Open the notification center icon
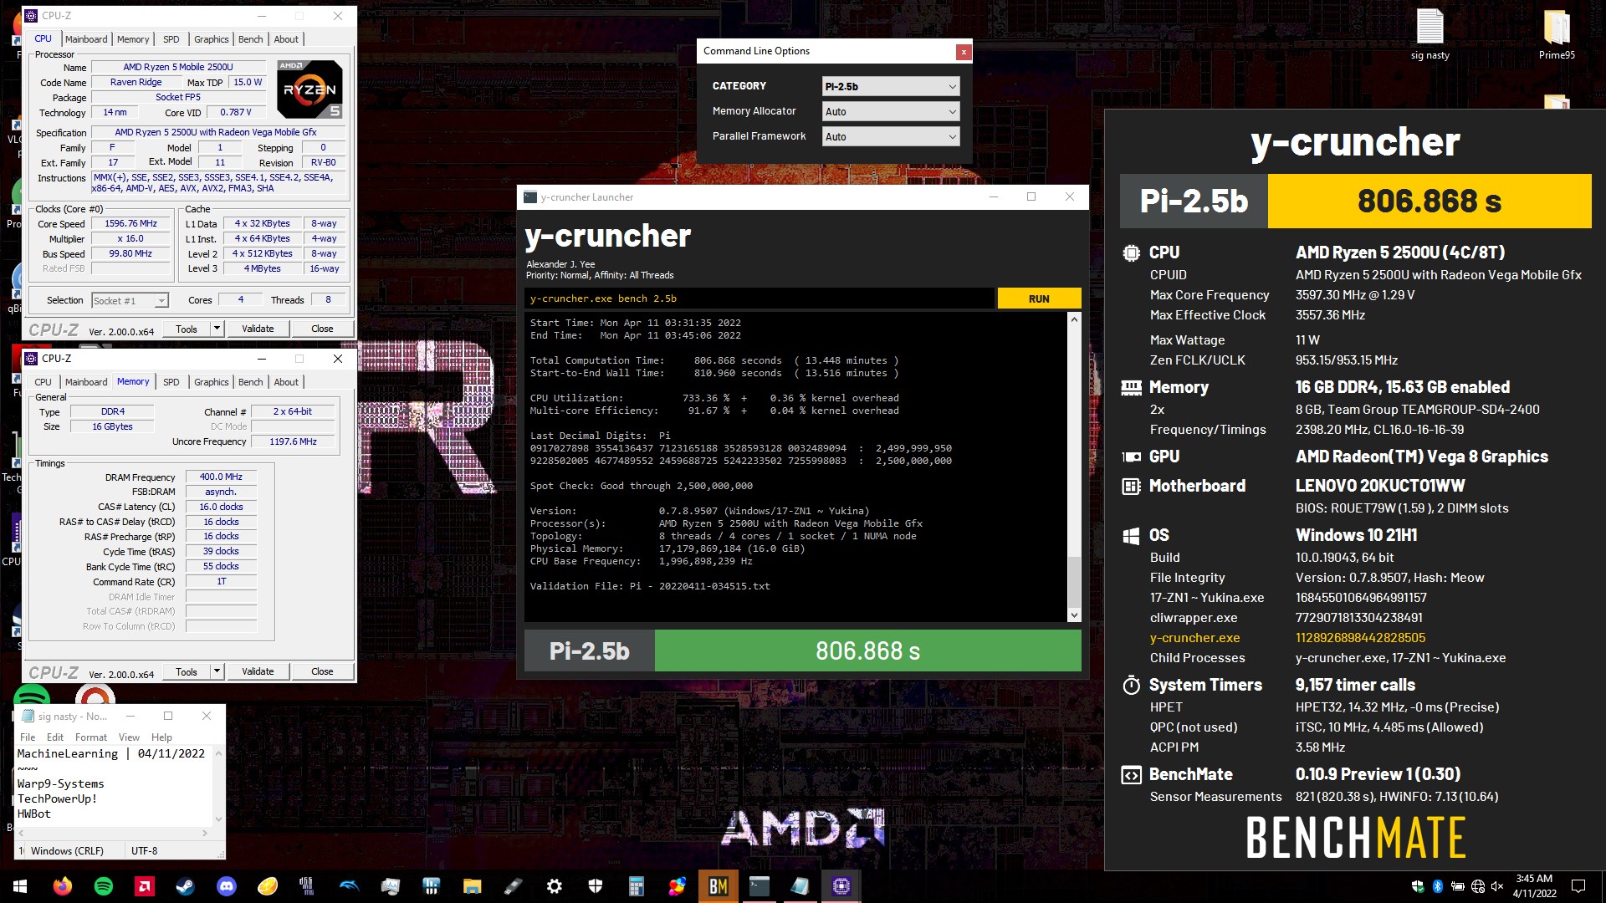Image resolution: width=1606 pixels, height=903 pixels. [1578, 886]
